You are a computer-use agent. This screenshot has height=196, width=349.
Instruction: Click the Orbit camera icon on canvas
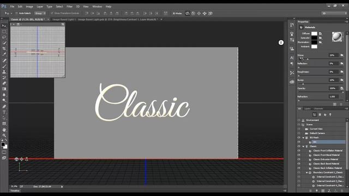point(16,159)
